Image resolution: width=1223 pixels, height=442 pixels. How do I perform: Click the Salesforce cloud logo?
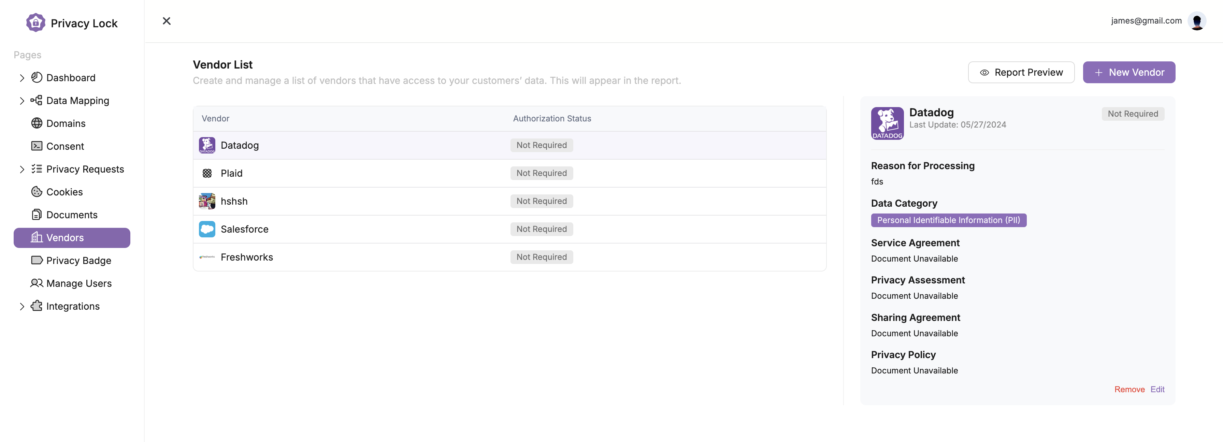(207, 229)
